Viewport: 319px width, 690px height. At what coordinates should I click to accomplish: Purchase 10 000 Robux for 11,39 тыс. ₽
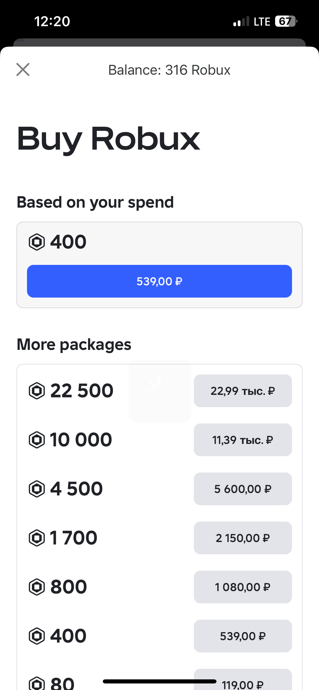[243, 440]
